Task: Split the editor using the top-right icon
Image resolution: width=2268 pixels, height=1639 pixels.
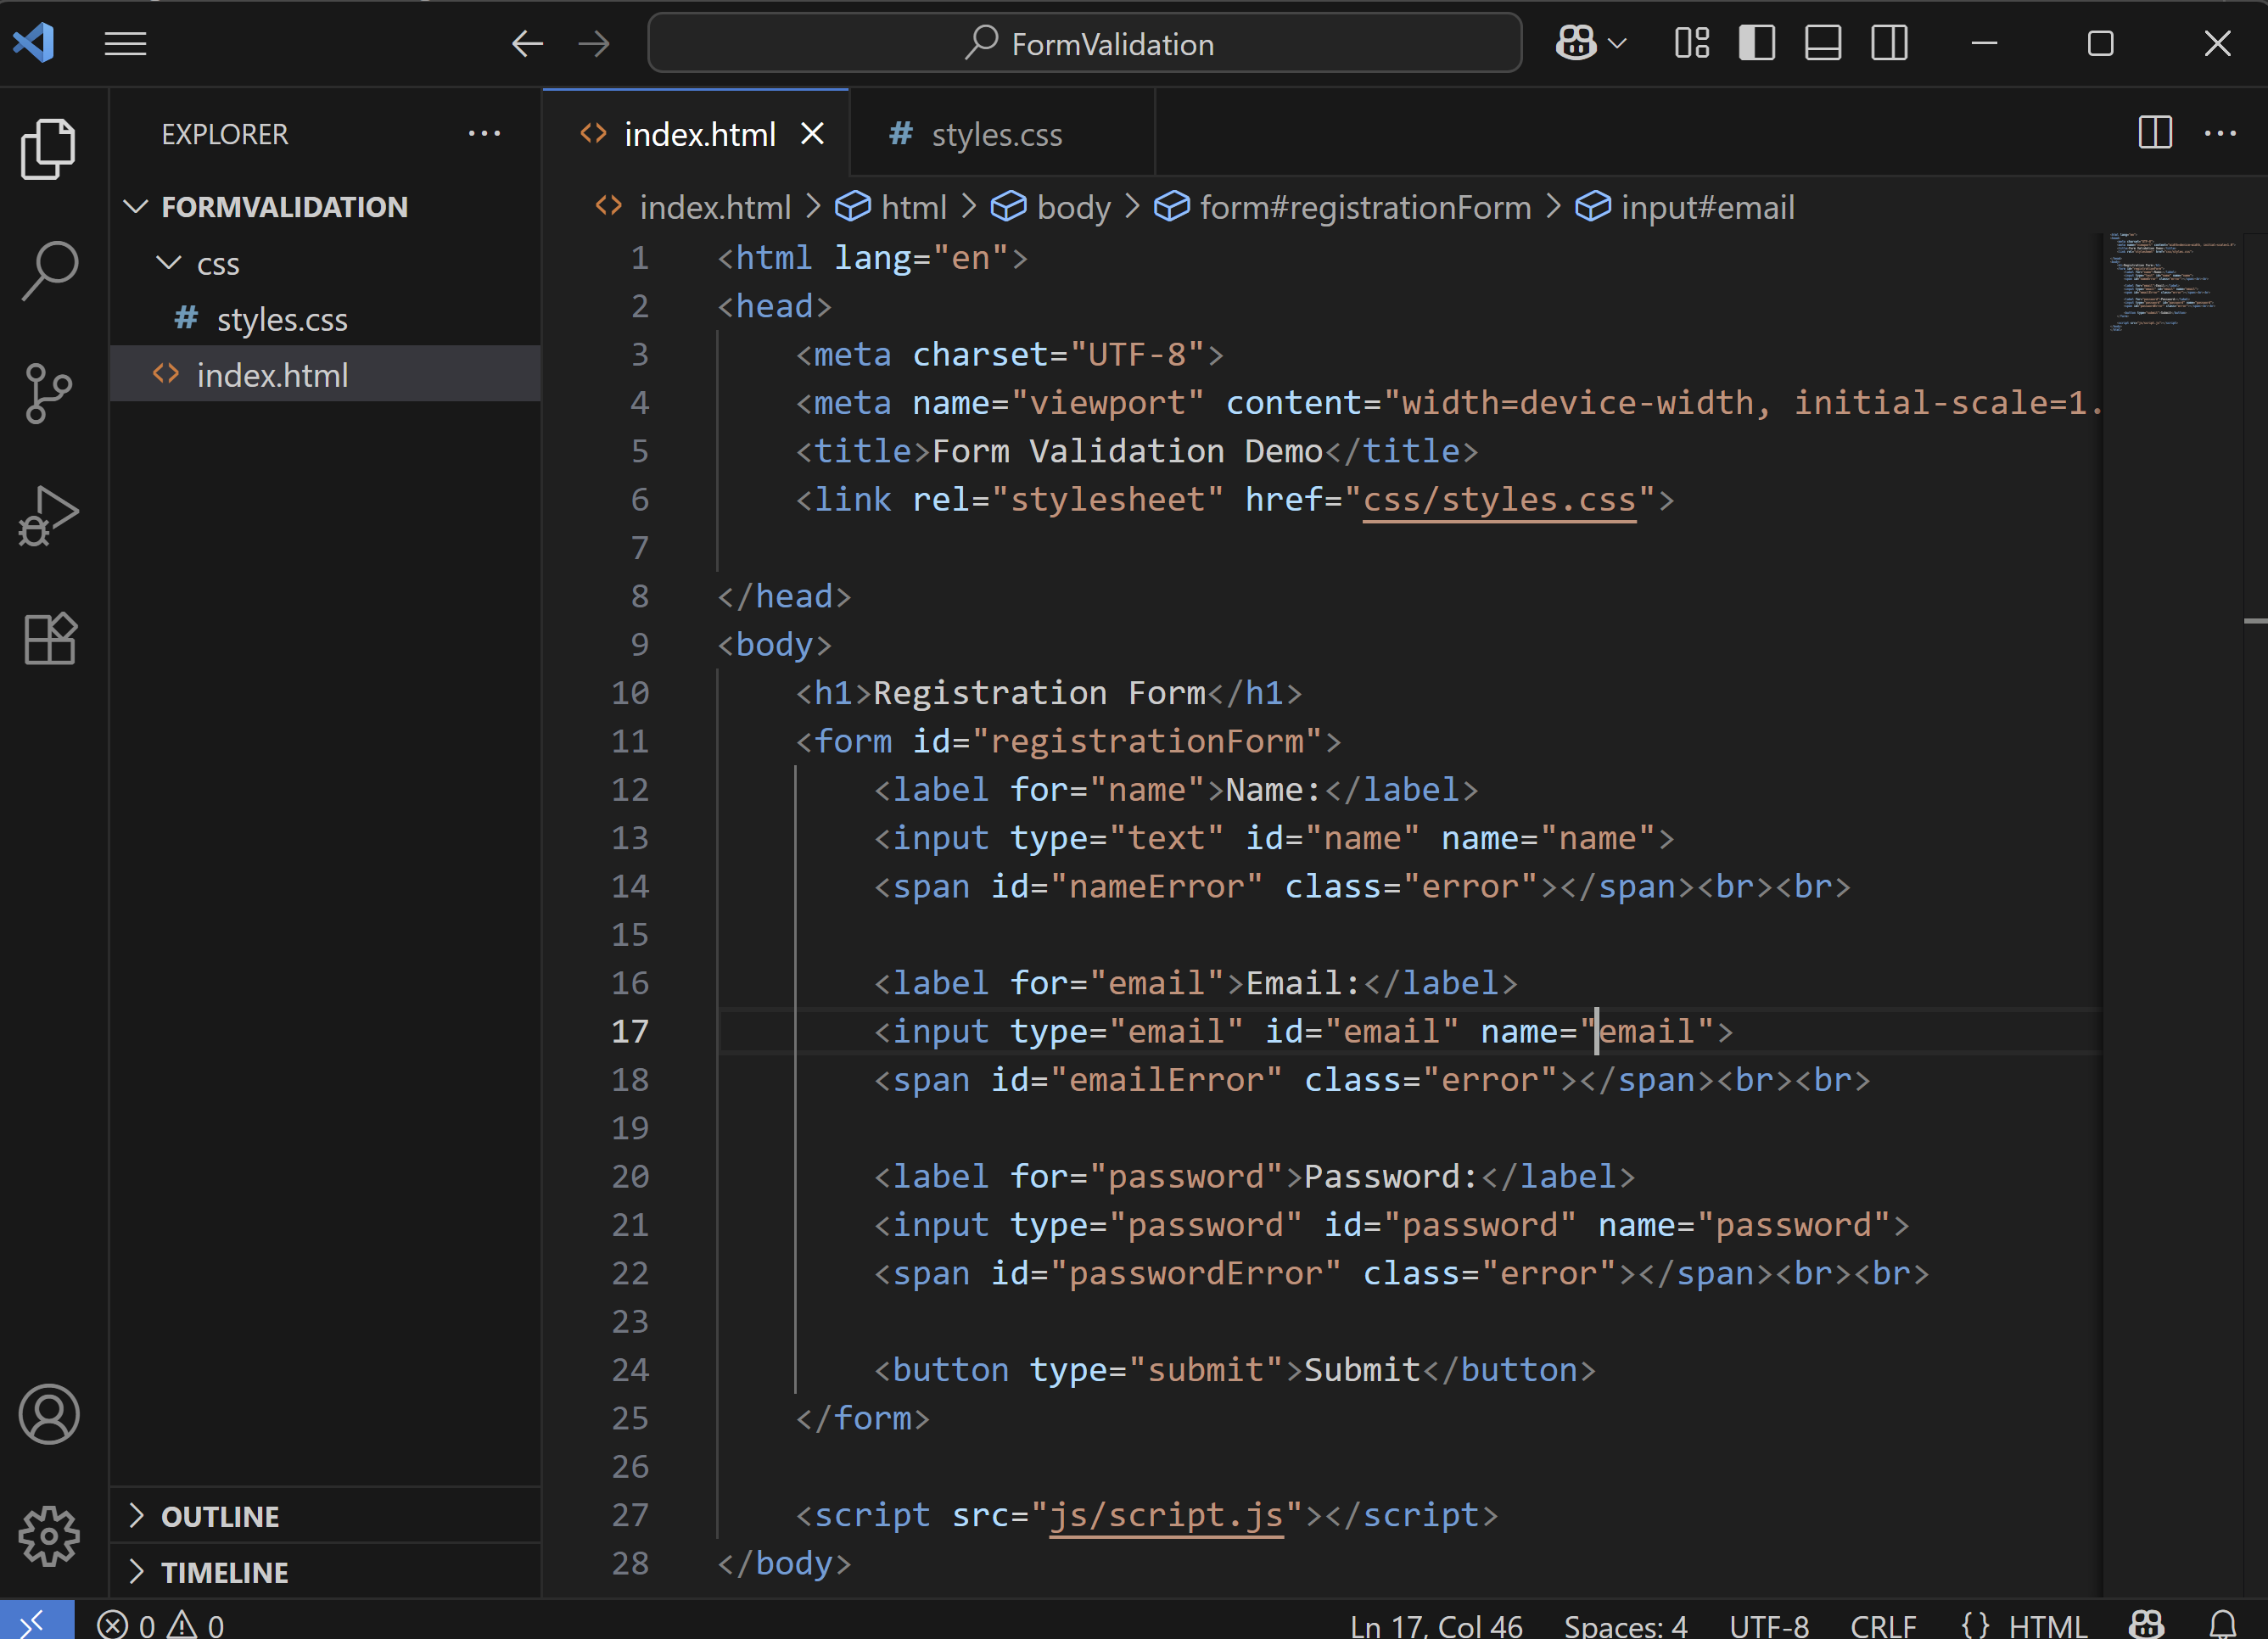Action: (x=2155, y=132)
